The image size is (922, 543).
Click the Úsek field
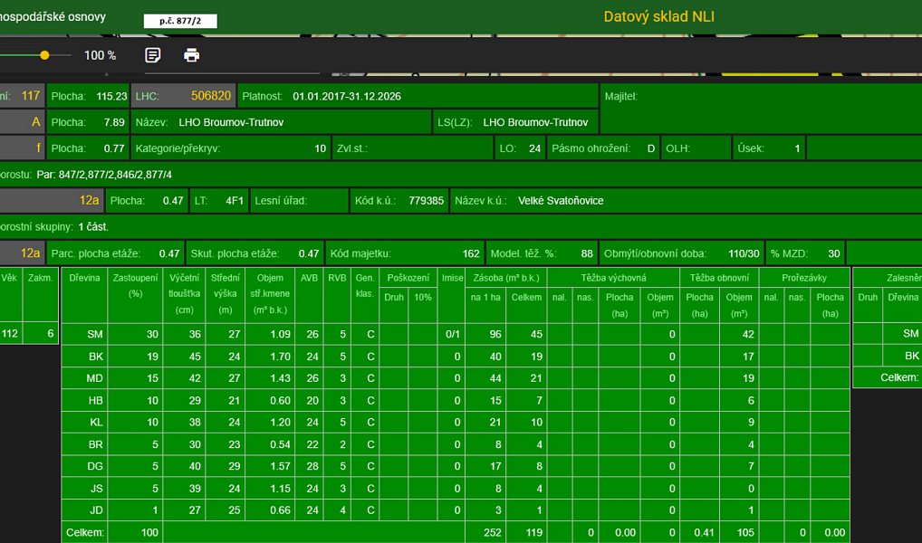pyautogui.click(x=769, y=148)
